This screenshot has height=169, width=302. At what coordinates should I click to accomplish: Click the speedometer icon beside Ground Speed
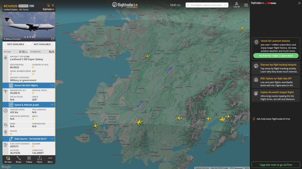6,111
